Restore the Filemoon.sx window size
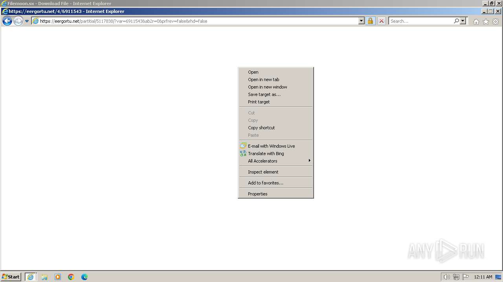 click(492, 4)
